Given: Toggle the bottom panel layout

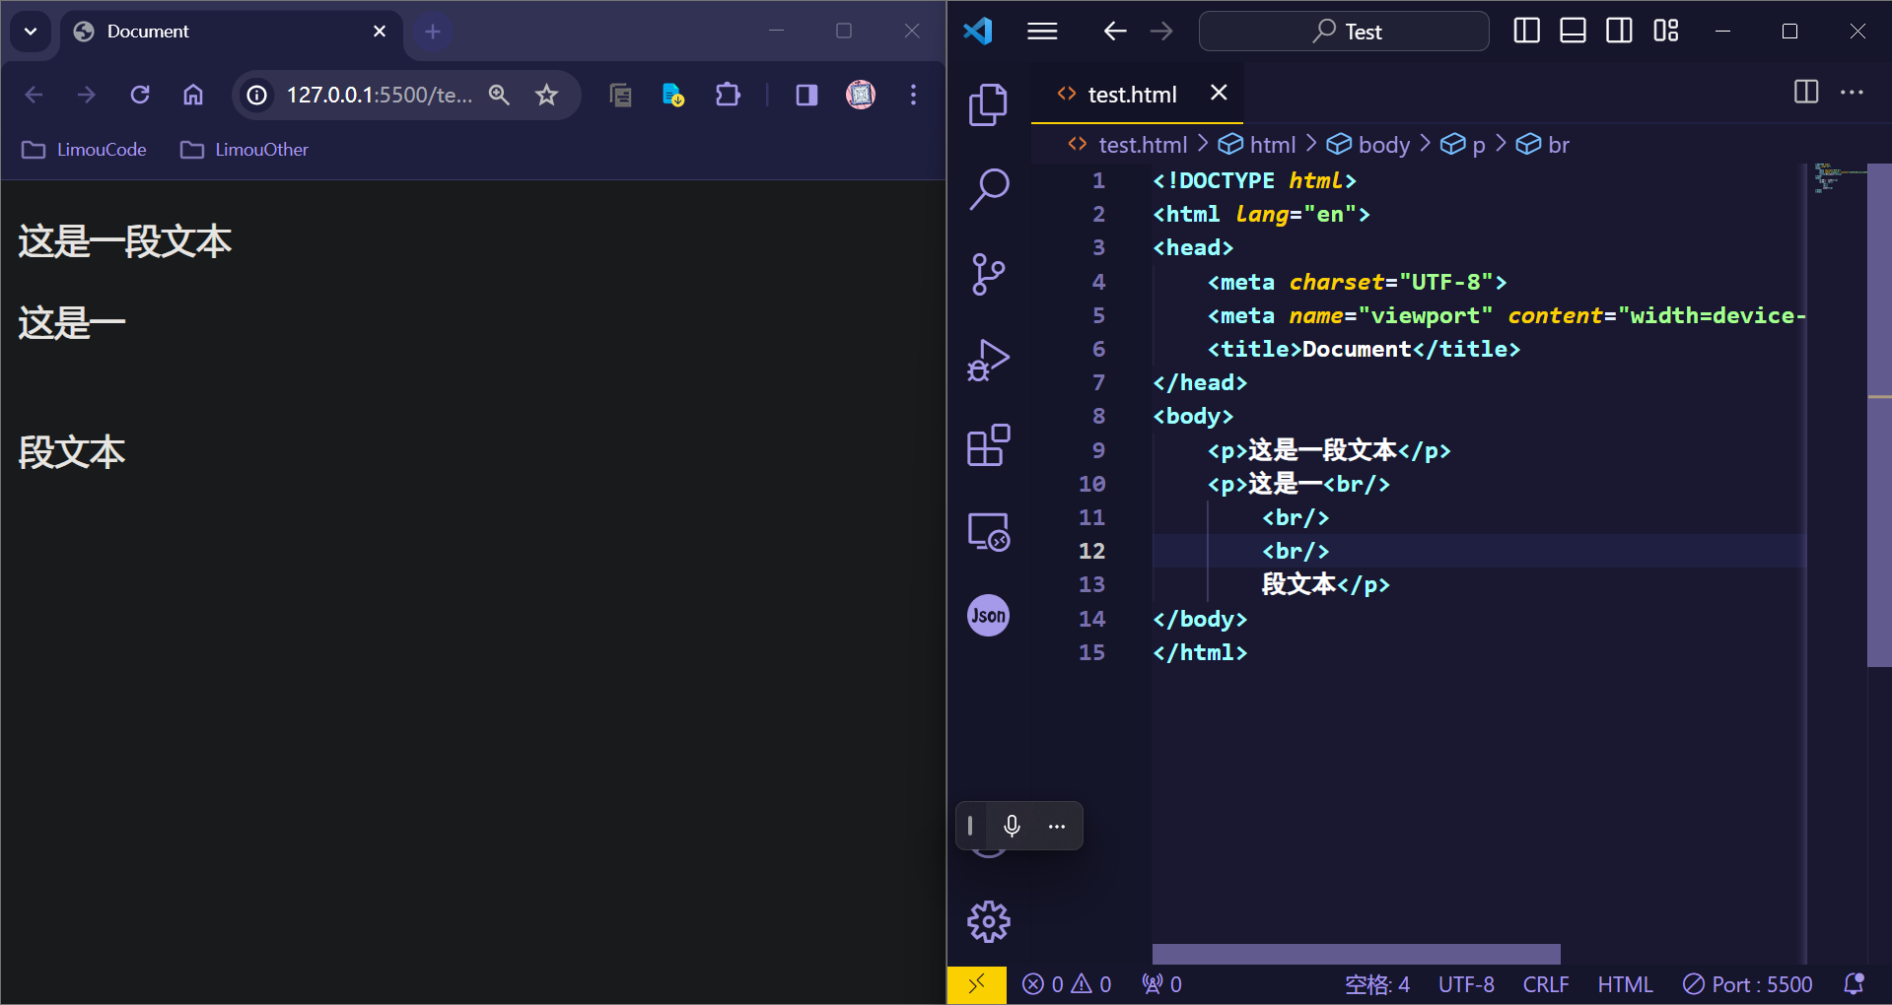Looking at the screenshot, I should (1573, 32).
